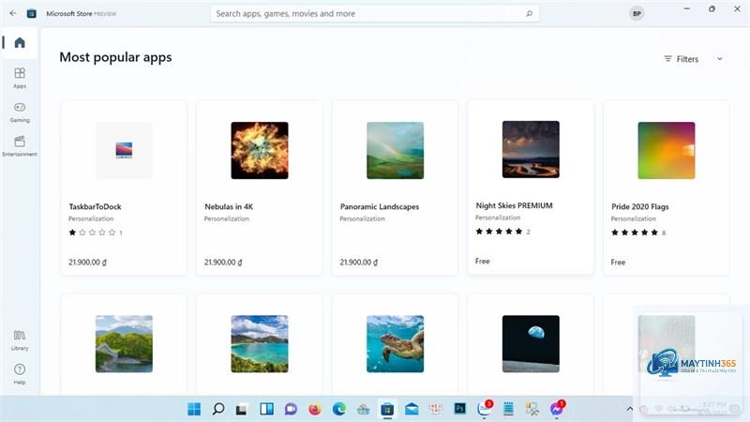Viewport: 750px width, 422px height.
Task: Select the Pride 2020 Flags title
Action: tap(640, 206)
